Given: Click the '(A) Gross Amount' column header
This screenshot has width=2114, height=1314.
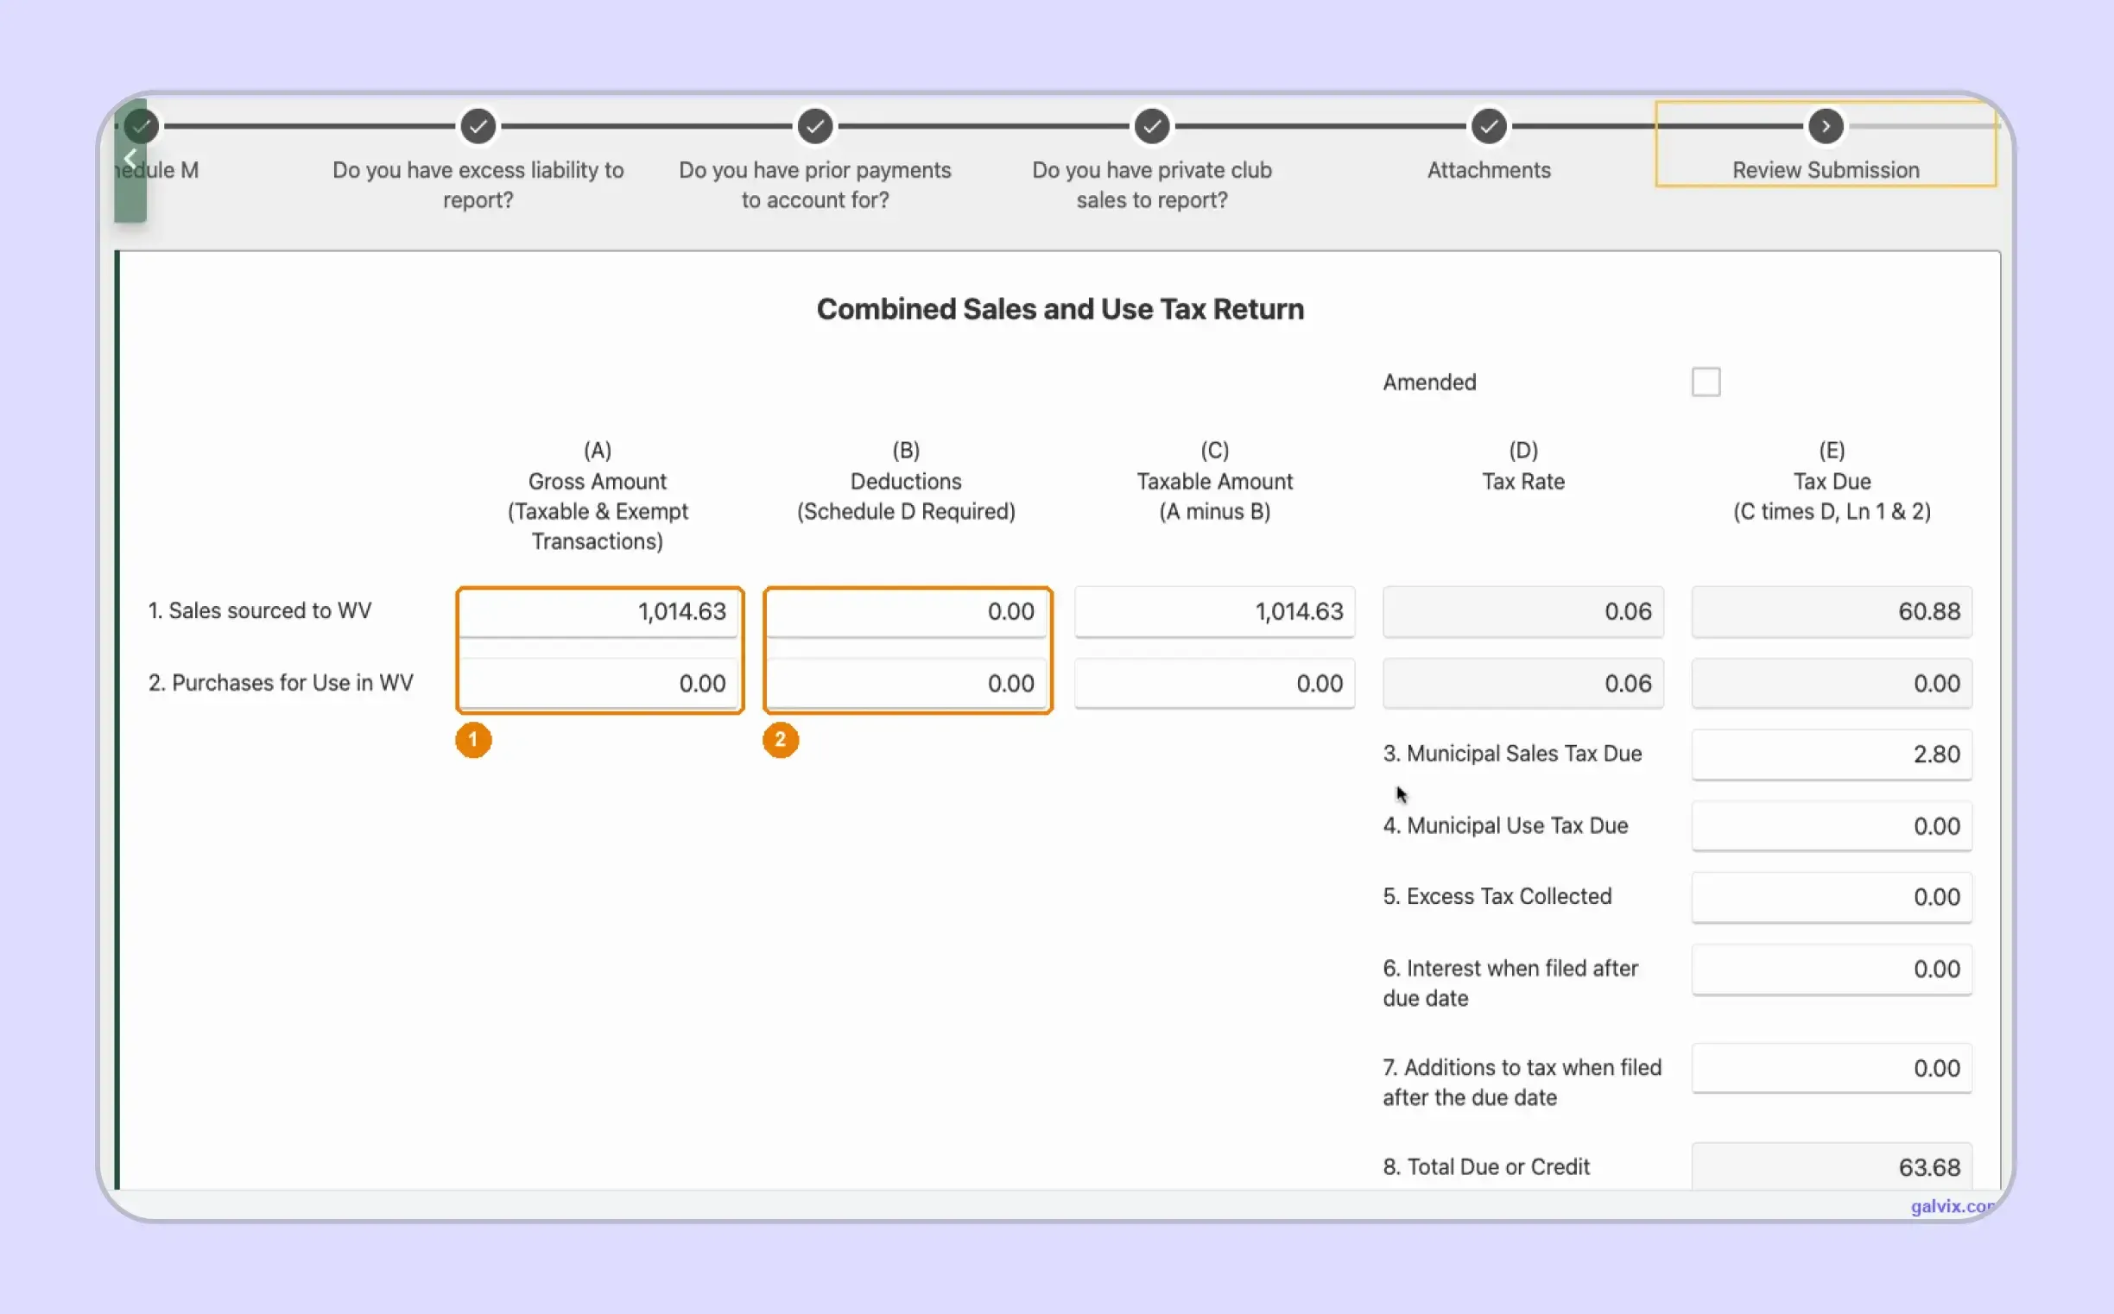Looking at the screenshot, I should coord(598,496).
